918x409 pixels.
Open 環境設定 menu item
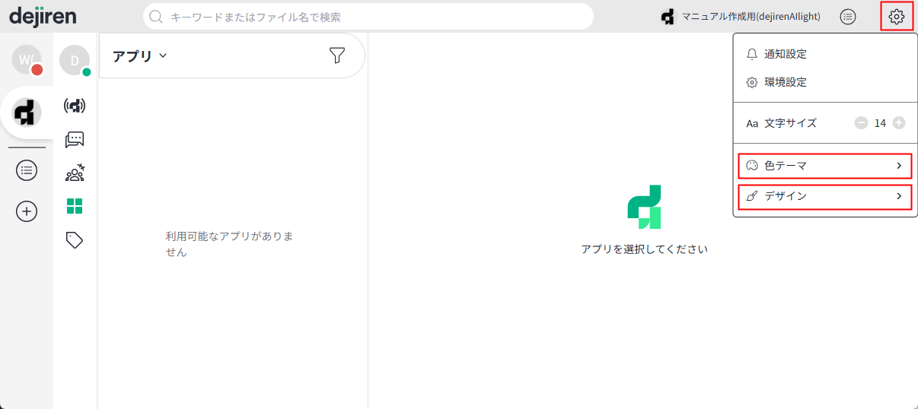[x=785, y=82]
